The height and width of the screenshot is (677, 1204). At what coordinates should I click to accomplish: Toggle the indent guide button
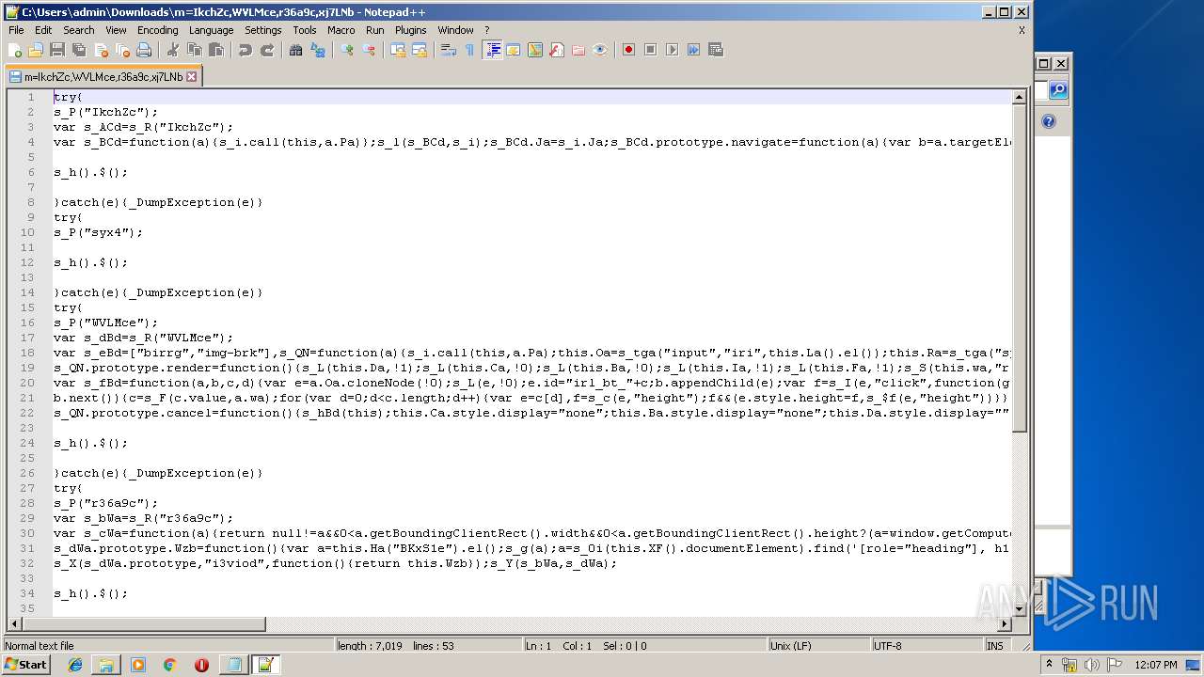point(492,50)
